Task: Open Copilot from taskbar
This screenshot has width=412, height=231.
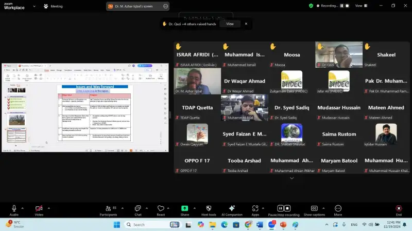Action: (x=201, y=224)
